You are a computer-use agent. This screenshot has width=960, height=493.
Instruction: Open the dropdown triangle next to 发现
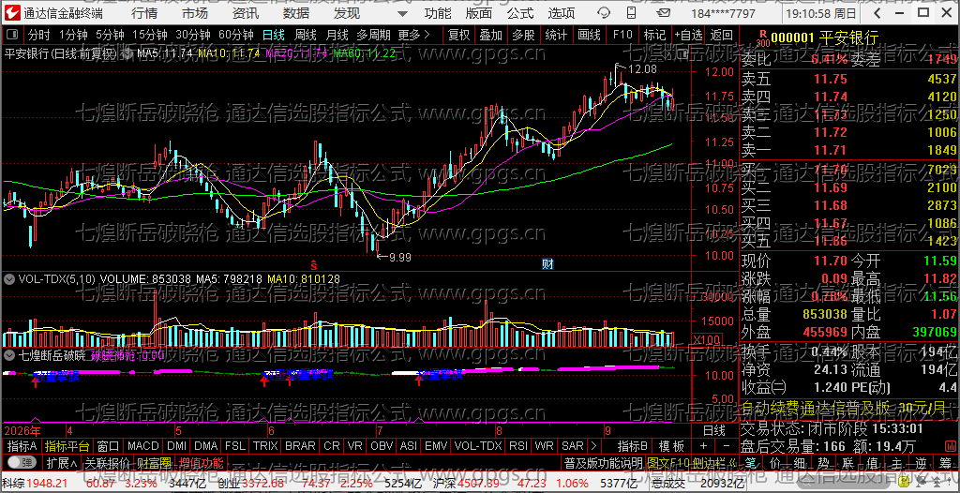[401, 14]
